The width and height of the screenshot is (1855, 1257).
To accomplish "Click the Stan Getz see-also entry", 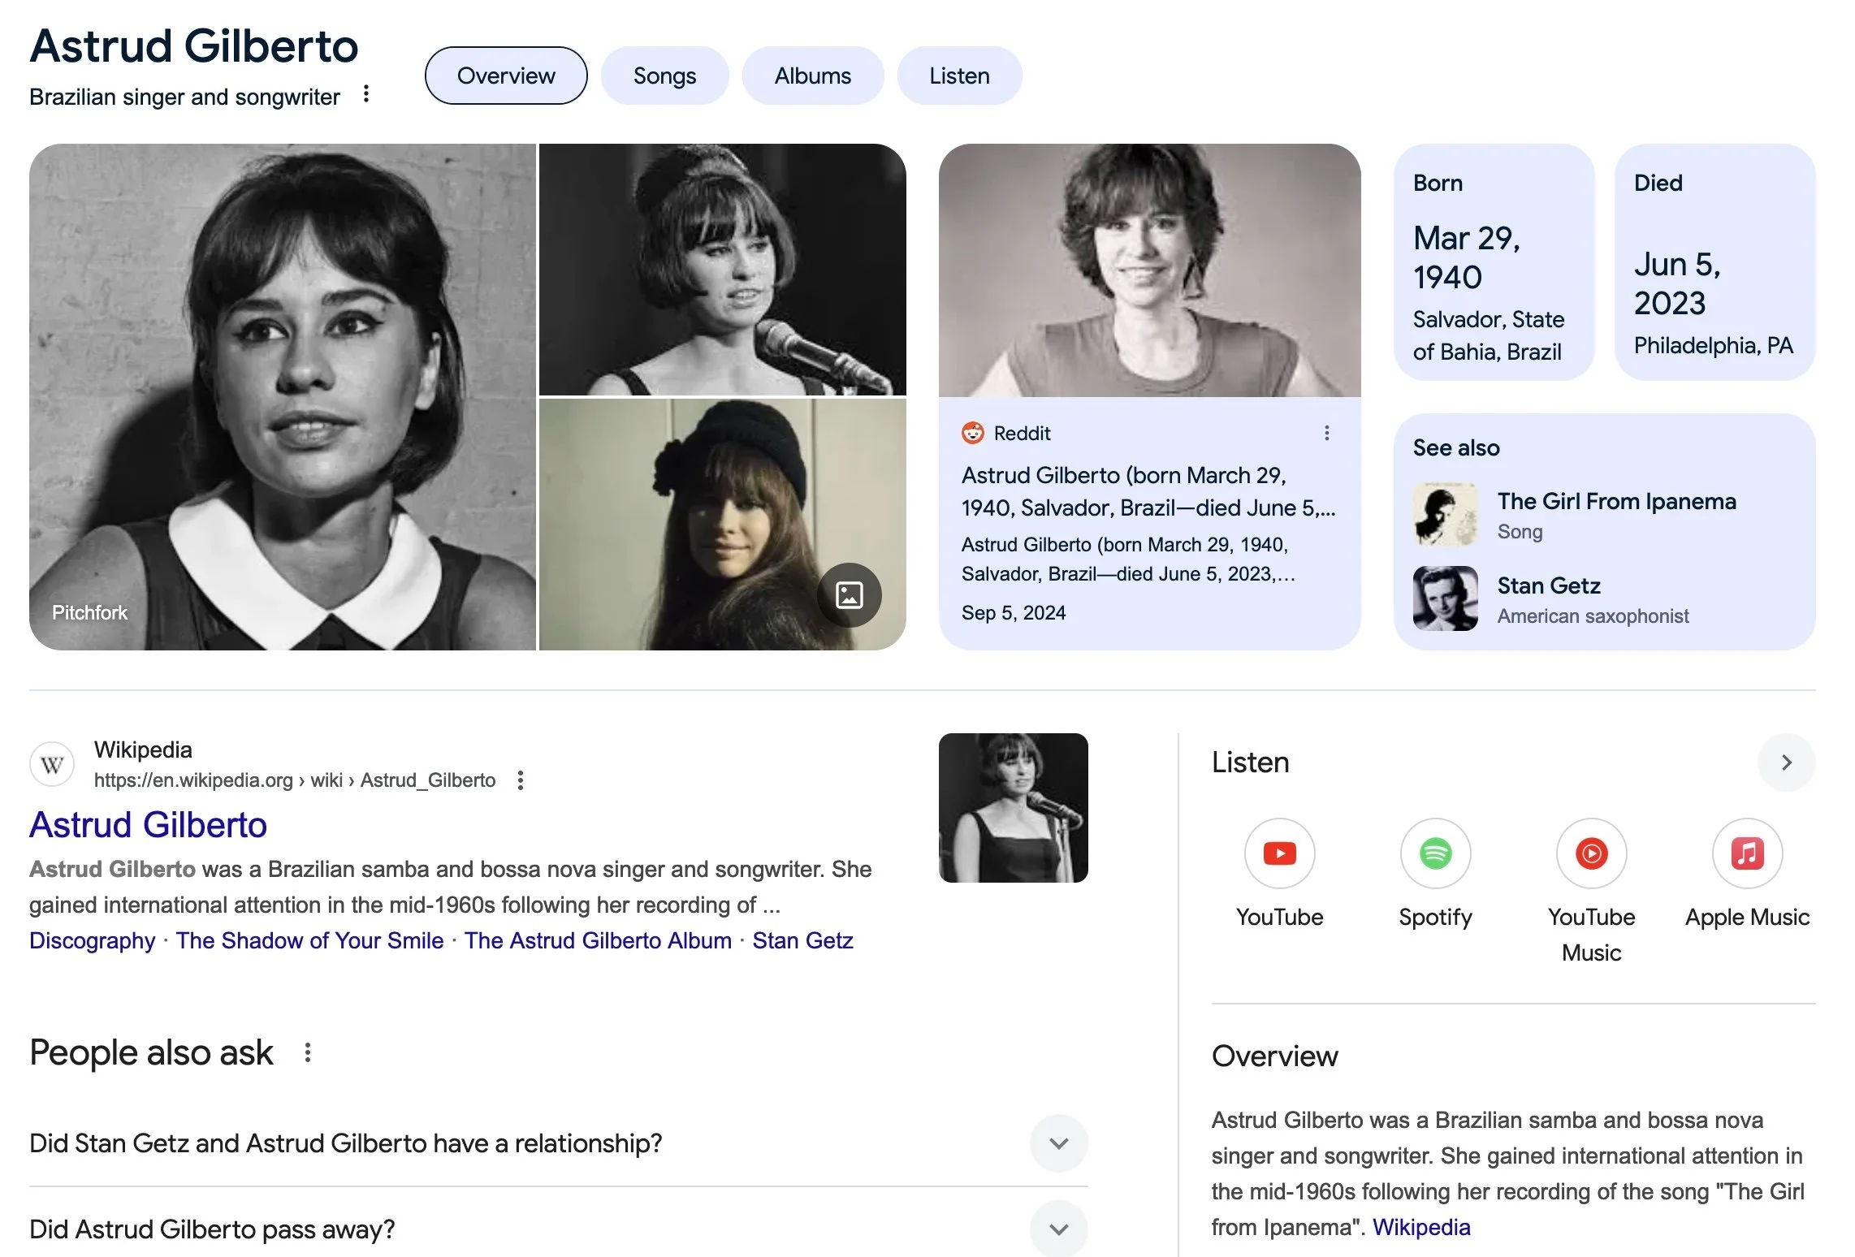I will [1548, 586].
